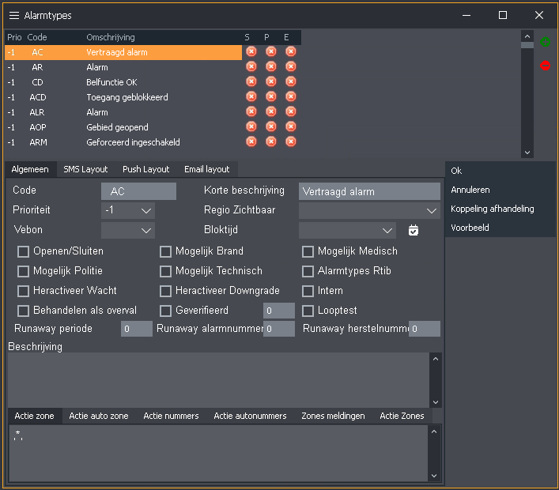Open the Actie auto zone tab
The image size is (559, 490).
[x=99, y=416]
